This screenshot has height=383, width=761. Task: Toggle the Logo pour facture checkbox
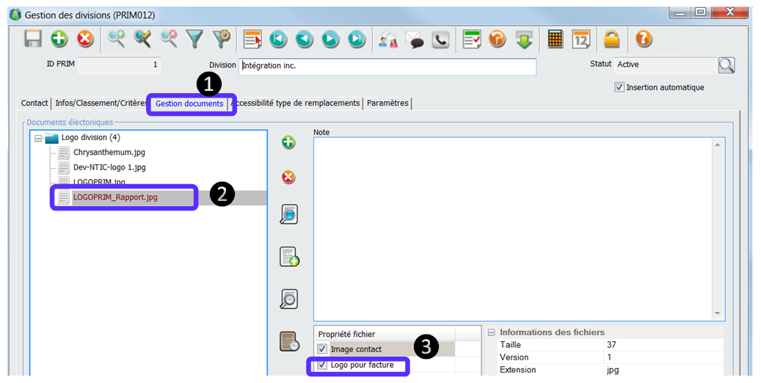click(322, 365)
